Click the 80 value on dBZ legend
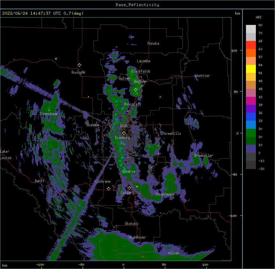The width and height of the screenshot is (275, 269). click(x=260, y=25)
